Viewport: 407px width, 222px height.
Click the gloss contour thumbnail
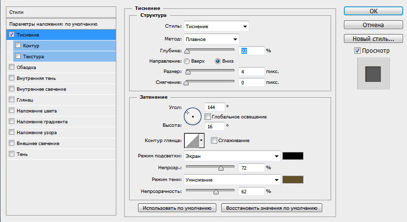pos(192,141)
